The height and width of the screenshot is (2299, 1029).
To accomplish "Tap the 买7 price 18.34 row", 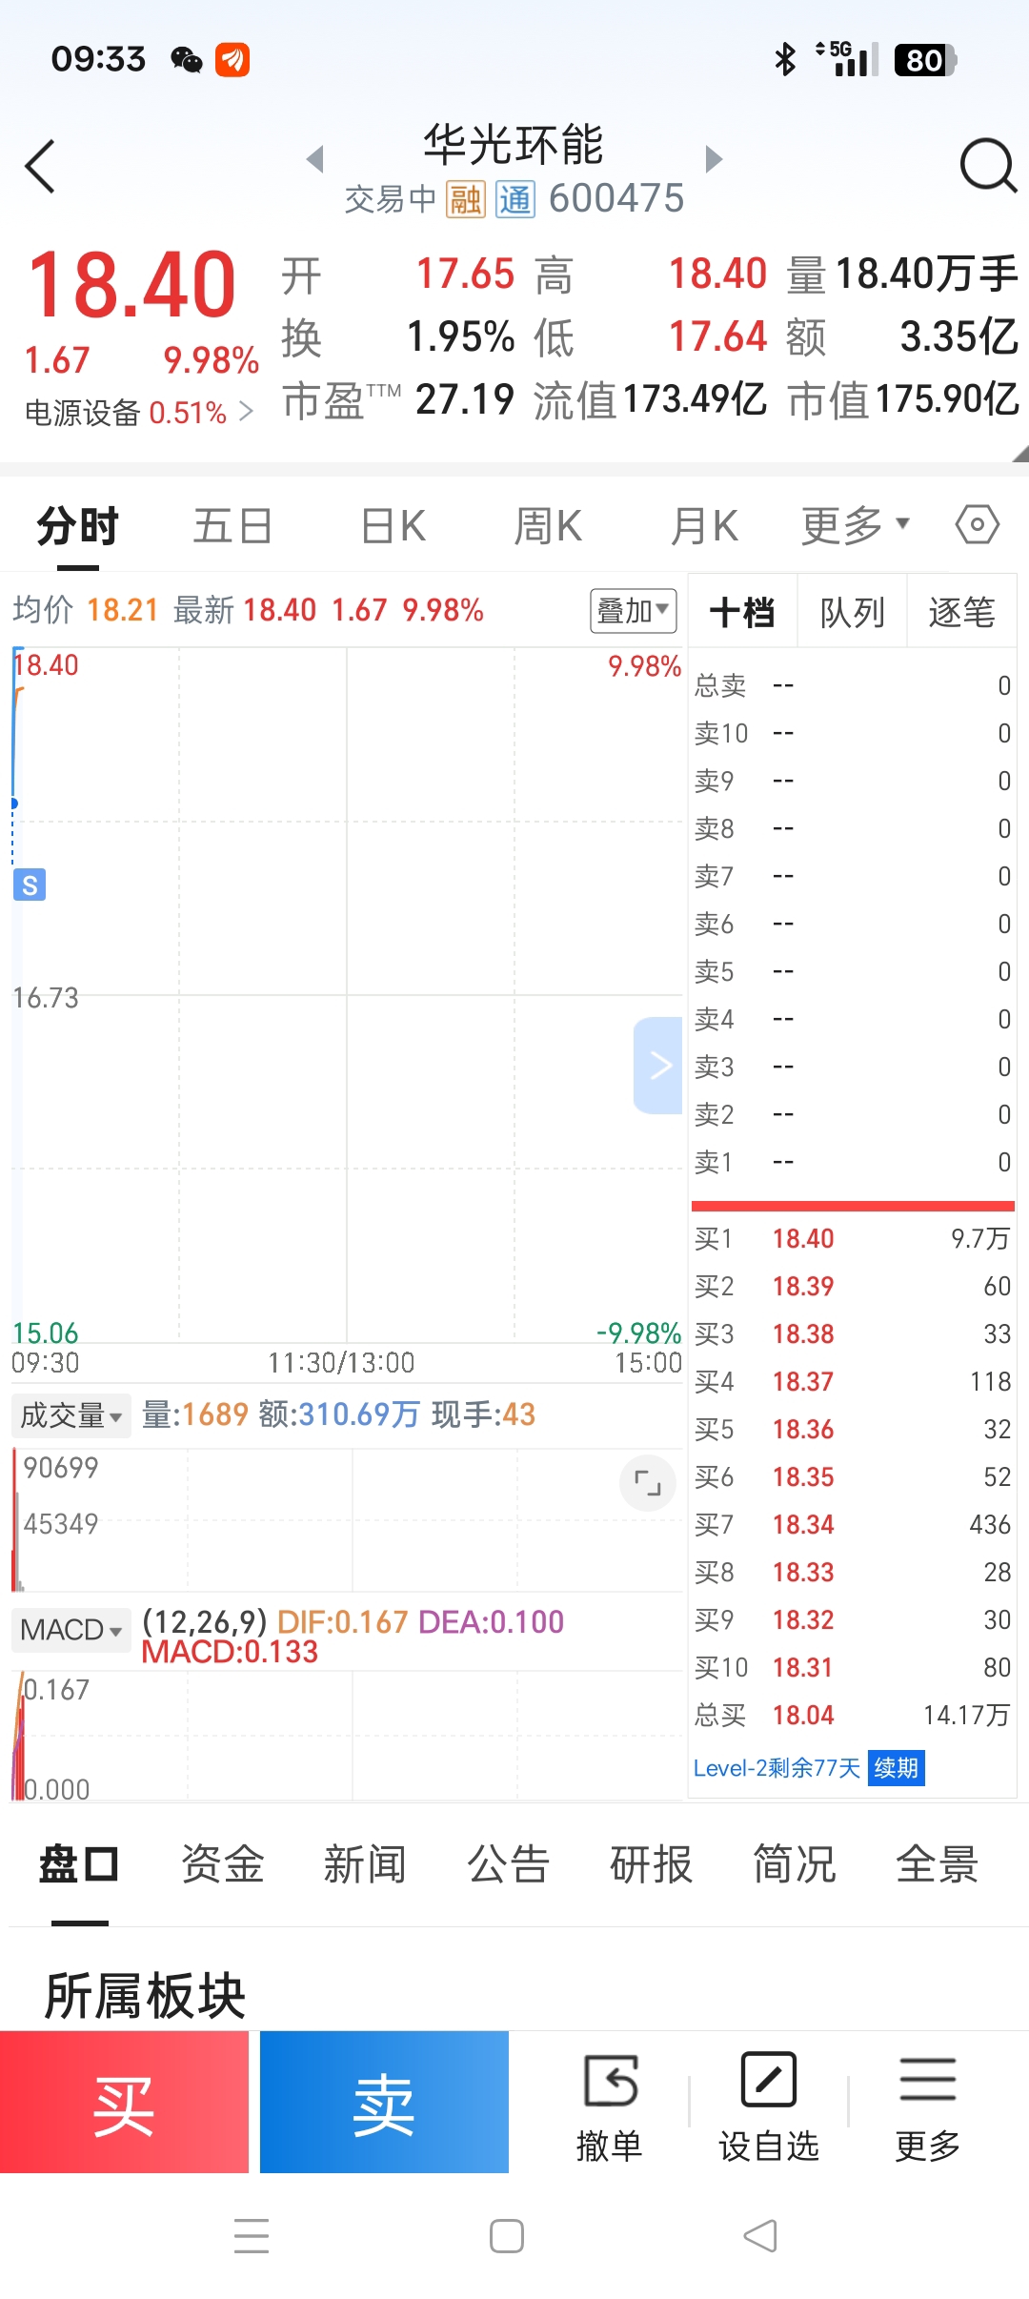I will pyautogui.click(x=852, y=1524).
